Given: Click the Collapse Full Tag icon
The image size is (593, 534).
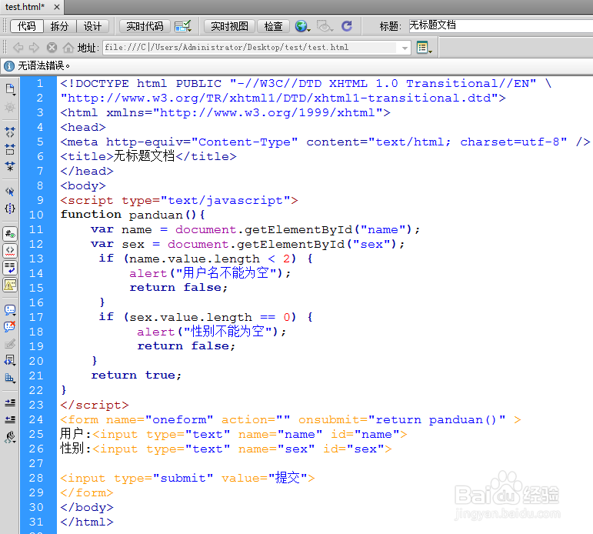Looking at the screenshot, I should pos(10,132).
